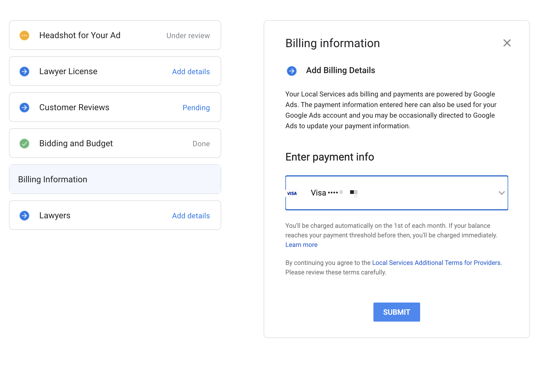The width and height of the screenshot is (540, 373).
Task: Click the orange pending icon beside Headshot
Action: pyautogui.click(x=24, y=35)
